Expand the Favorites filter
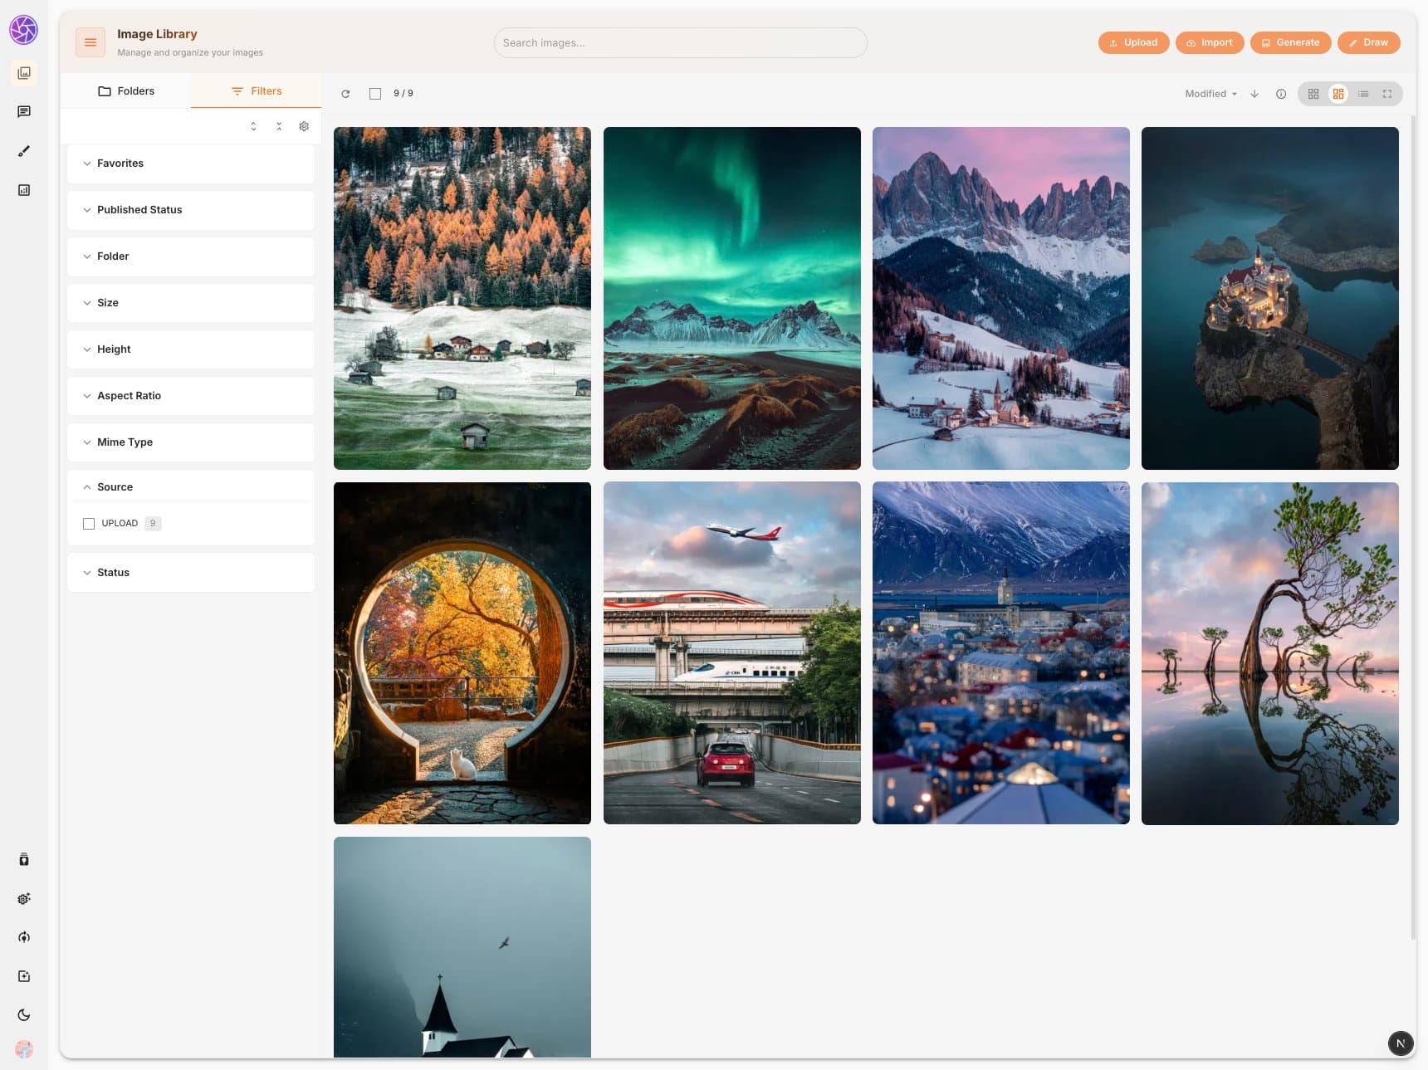This screenshot has width=1428, height=1070. [191, 164]
